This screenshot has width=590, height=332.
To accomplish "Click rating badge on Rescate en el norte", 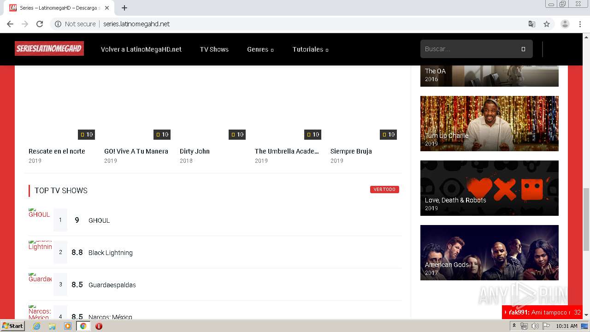I will coord(86,135).
